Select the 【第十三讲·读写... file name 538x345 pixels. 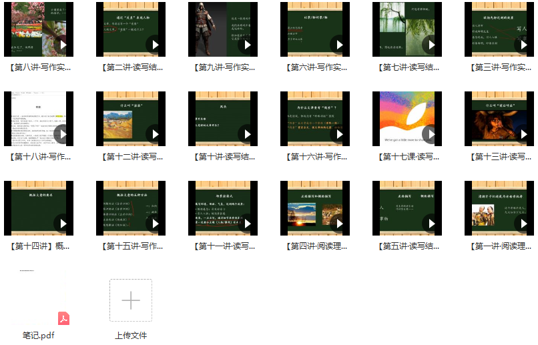499,157
